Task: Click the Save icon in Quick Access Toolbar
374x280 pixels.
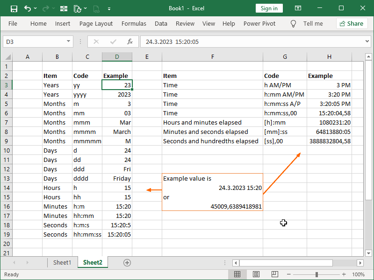Action: coord(14,8)
